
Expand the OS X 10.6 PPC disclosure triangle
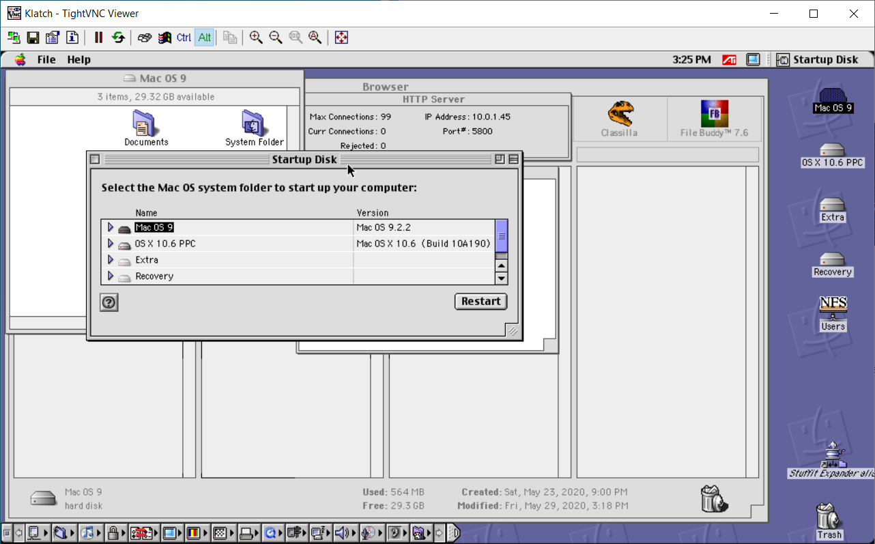110,244
